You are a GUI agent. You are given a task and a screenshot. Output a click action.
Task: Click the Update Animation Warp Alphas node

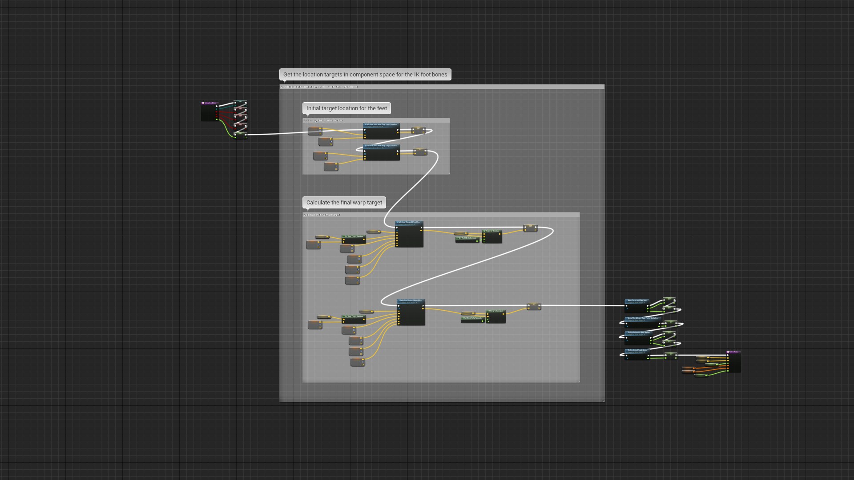click(x=638, y=333)
